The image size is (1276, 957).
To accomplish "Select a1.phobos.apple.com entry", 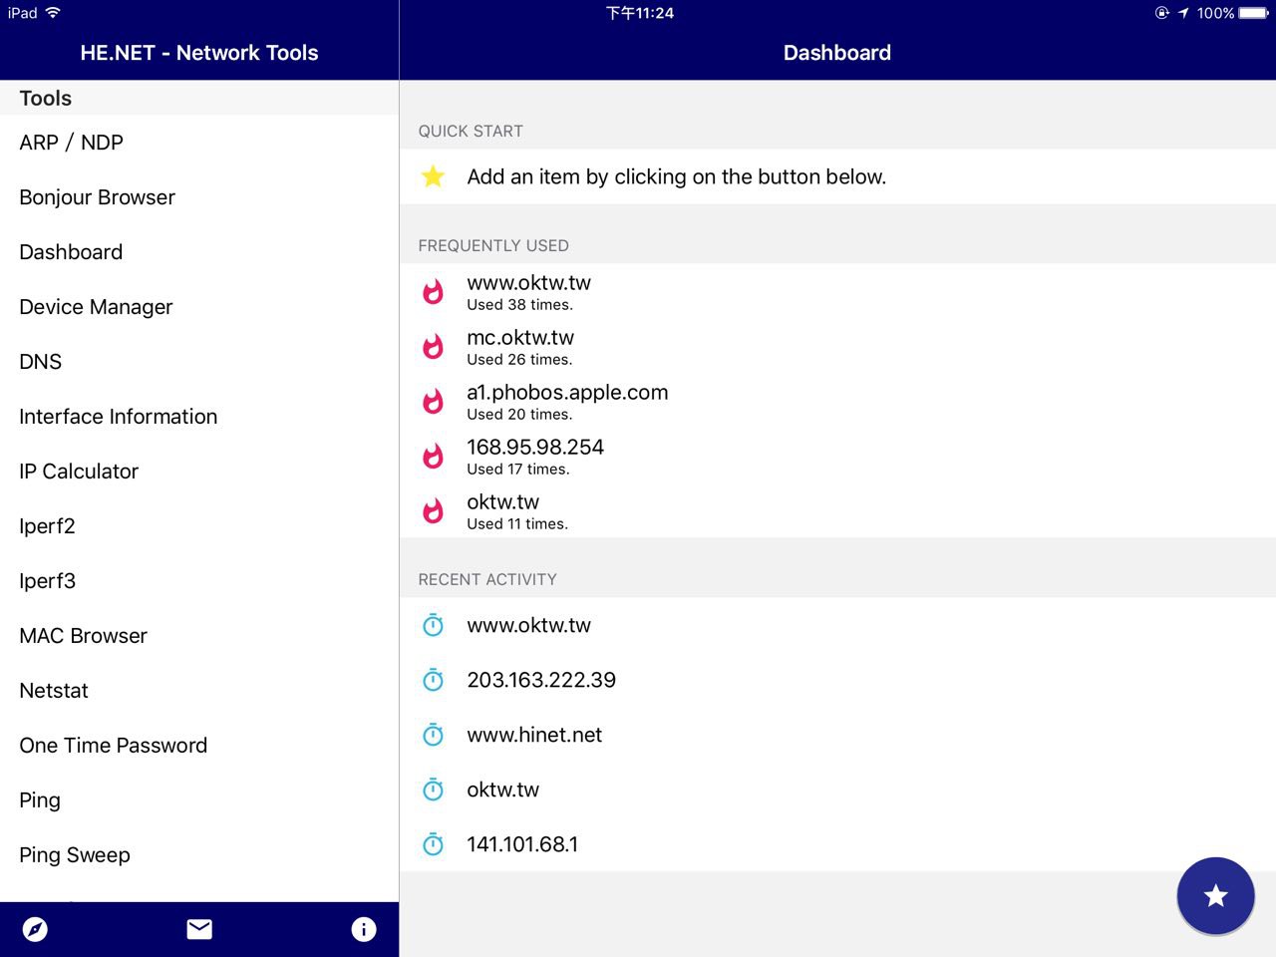I will point(837,402).
